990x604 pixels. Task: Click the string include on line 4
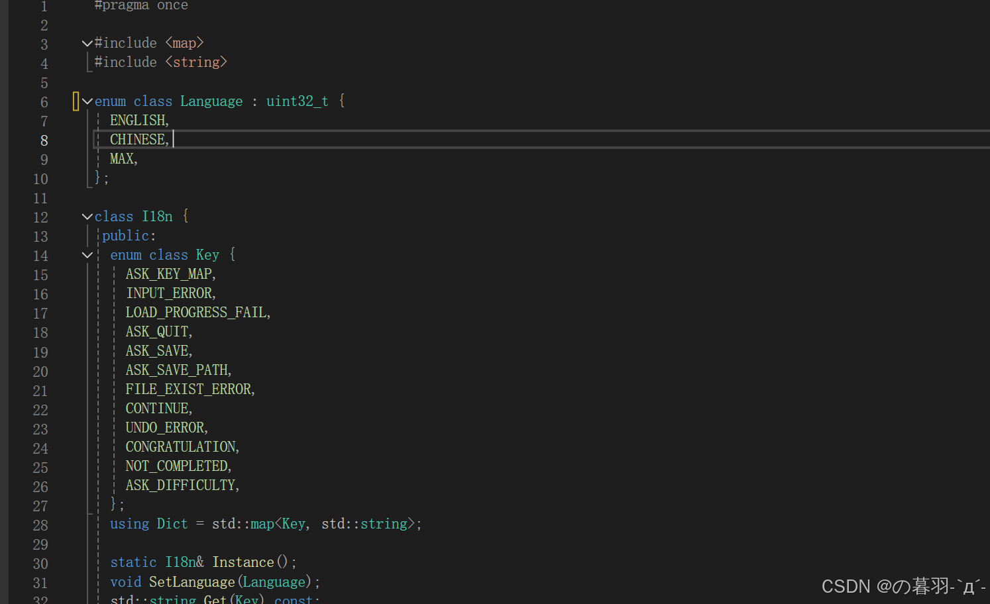(x=195, y=62)
